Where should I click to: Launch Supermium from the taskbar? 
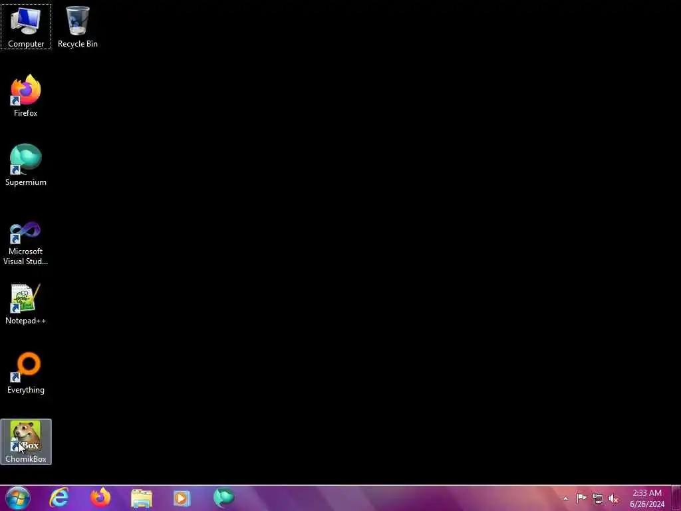[x=223, y=498]
